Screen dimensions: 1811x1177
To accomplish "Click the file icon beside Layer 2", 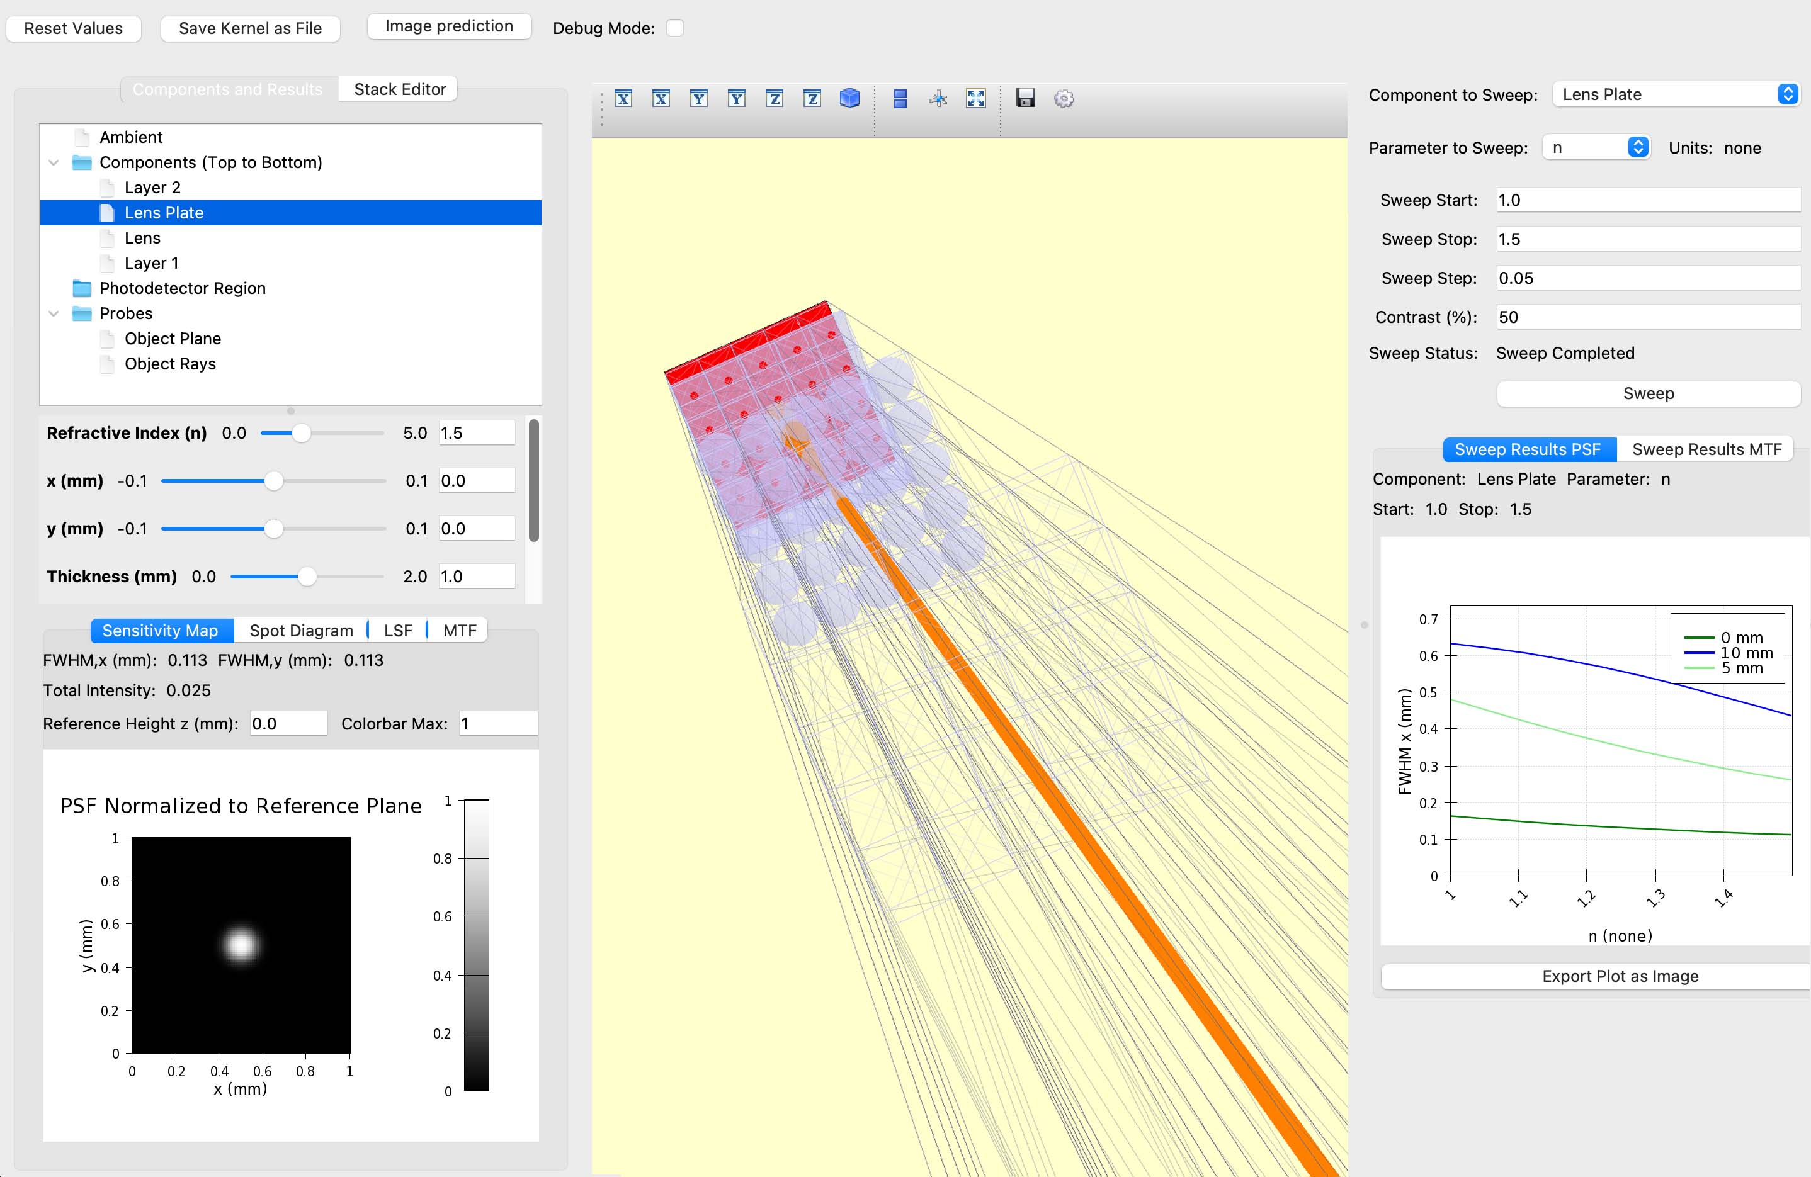I will tap(107, 187).
